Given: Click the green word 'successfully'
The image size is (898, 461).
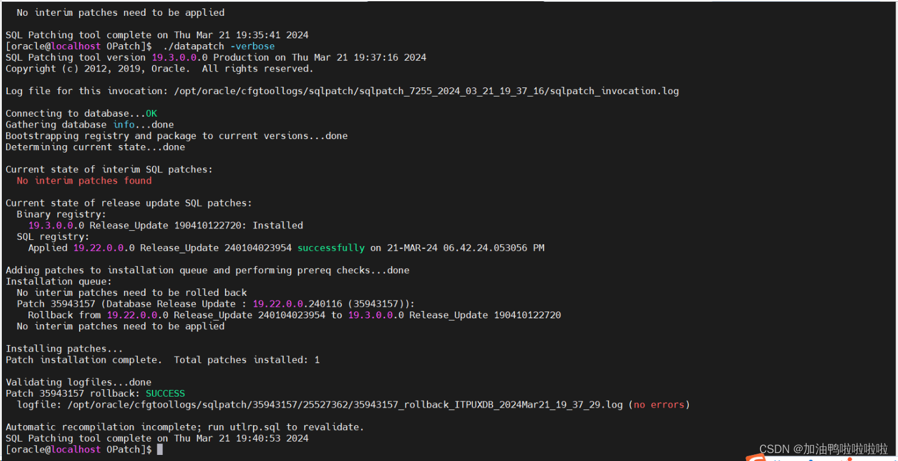Looking at the screenshot, I should pos(331,248).
